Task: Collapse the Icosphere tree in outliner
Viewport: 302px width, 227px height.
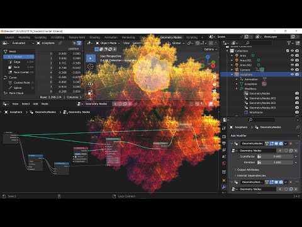Action: tap(232, 74)
